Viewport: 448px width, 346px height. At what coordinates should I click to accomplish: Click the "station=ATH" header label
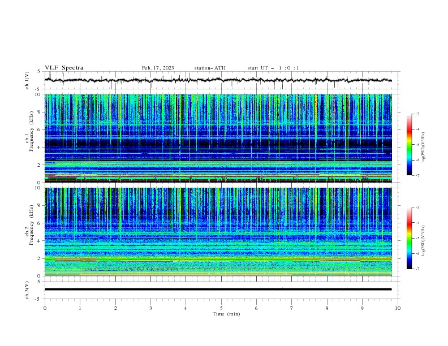click(x=210, y=68)
